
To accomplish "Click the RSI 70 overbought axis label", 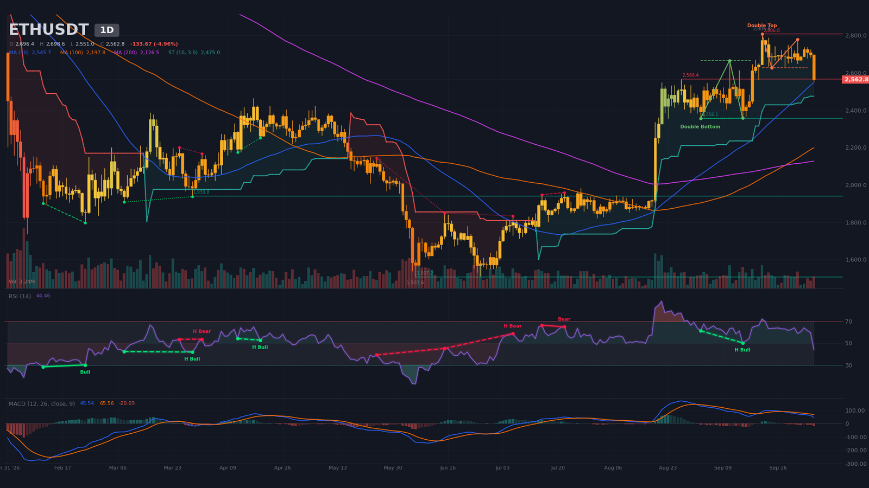I will (848, 322).
